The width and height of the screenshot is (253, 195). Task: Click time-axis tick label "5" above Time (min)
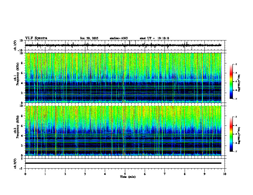(125, 174)
